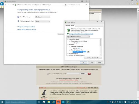Click the file path field beside Browse
Screen dimensions: 139x104
[73, 73]
